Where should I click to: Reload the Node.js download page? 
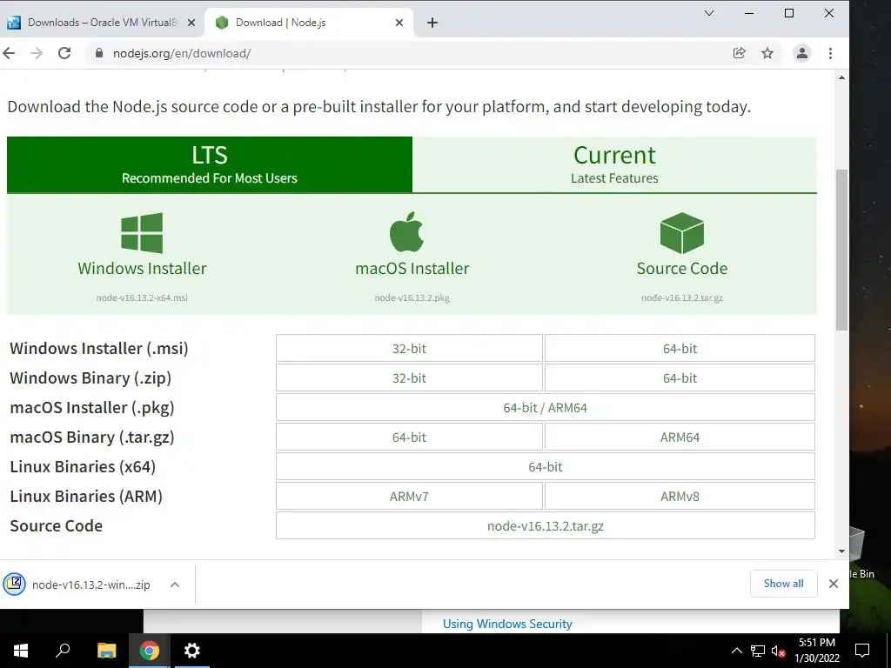pos(64,53)
